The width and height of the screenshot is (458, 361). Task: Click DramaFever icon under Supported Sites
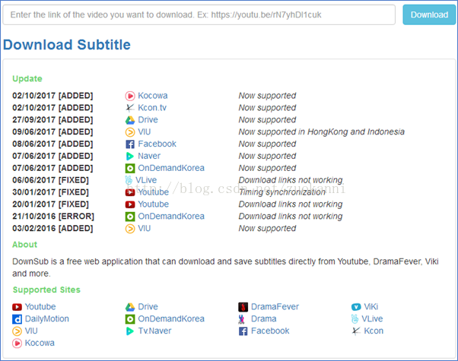(243, 307)
